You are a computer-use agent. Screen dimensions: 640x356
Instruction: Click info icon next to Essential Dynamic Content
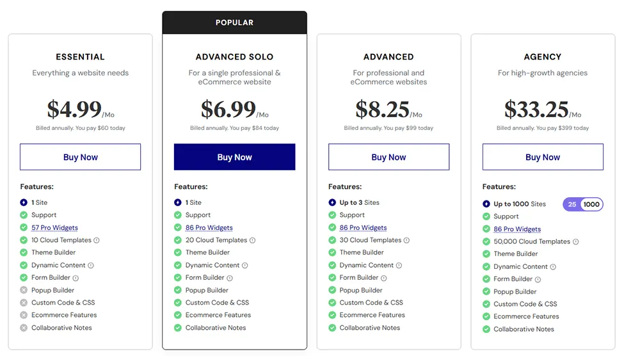click(x=91, y=265)
